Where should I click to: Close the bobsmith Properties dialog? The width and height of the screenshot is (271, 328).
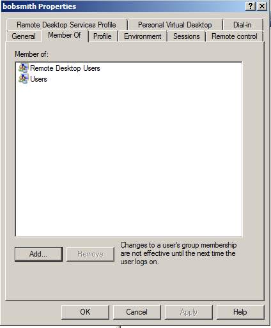click(262, 6)
